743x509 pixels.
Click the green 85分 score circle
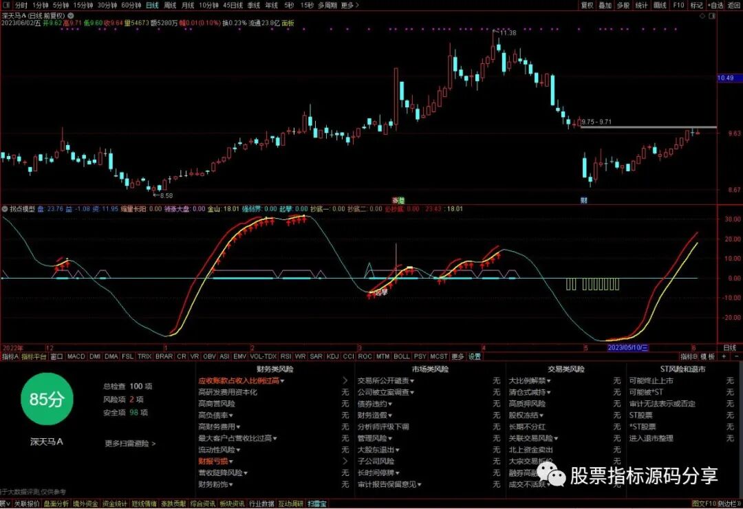(x=47, y=399)
